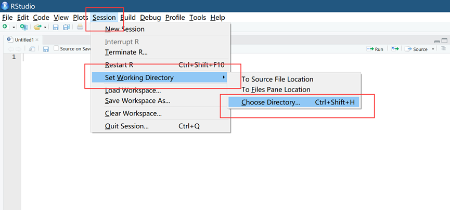This screenshot has width=450, height=210.
Task: Save current document in editor toolbar
Action: click(46, 49)
